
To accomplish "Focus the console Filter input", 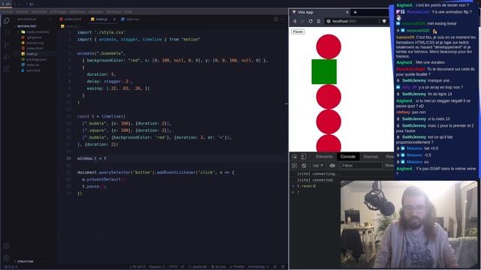I will click(x=361, y=166).
